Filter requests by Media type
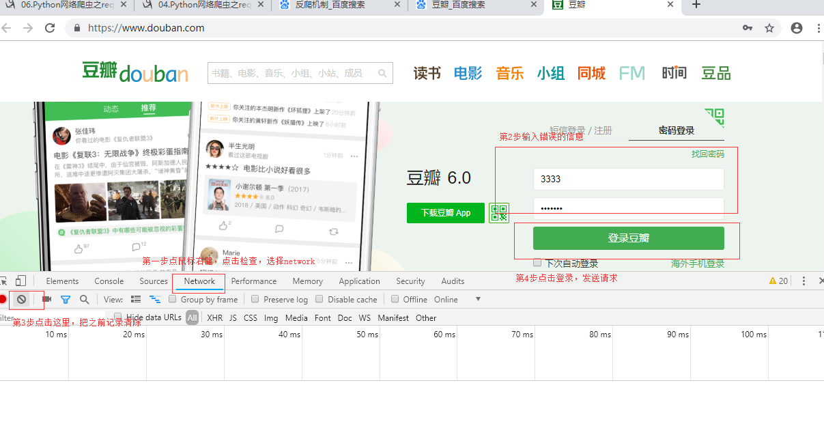 click(296, 317)
